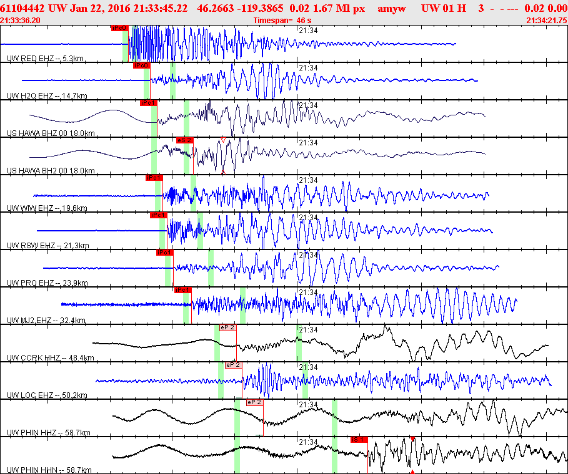Click the 21:34 time label on CCRK row
This screenshot has width=568, height=474.
click(x=308, y=330)
